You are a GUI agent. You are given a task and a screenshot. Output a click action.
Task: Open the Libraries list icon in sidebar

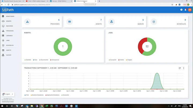[x=3, y=36]
